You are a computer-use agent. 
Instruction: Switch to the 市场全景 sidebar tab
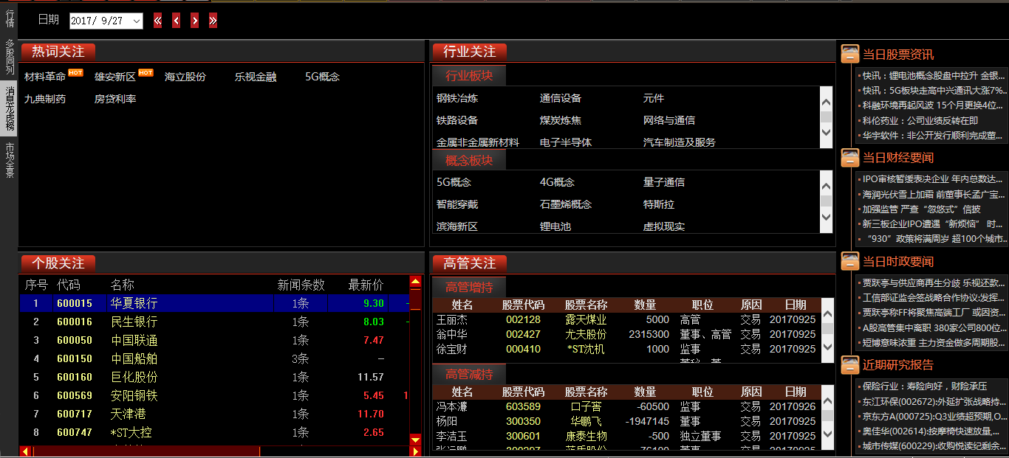click(10, 160)
